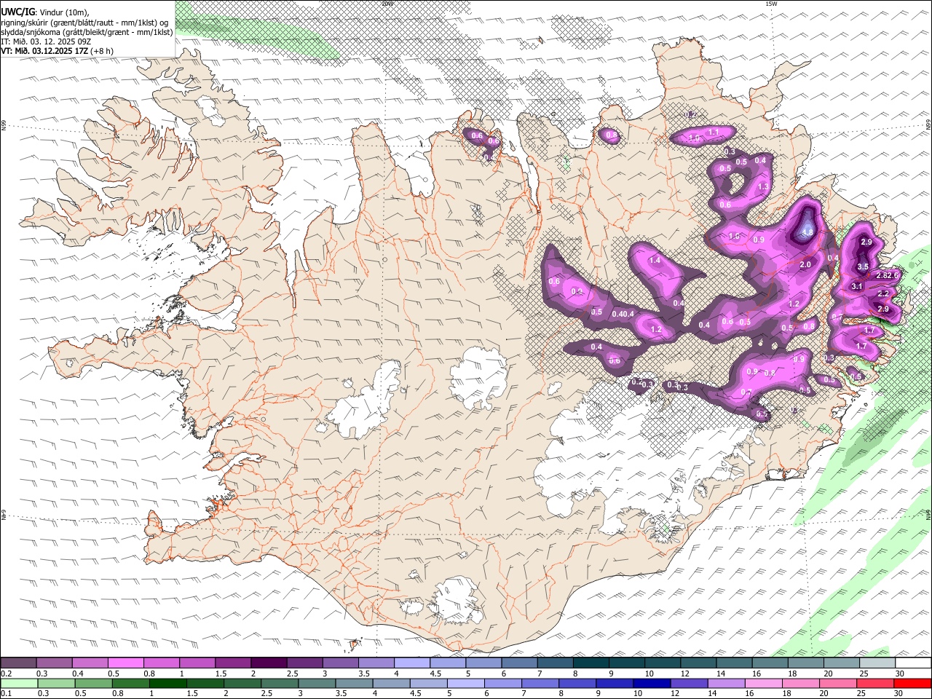Click the 20W longitude label on the top edge
This screenshot has height=699, width=932.
click(x=387, y=4)
